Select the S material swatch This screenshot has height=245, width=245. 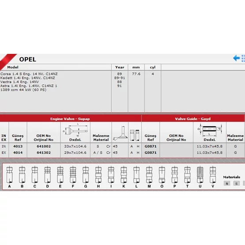[237, 184]
